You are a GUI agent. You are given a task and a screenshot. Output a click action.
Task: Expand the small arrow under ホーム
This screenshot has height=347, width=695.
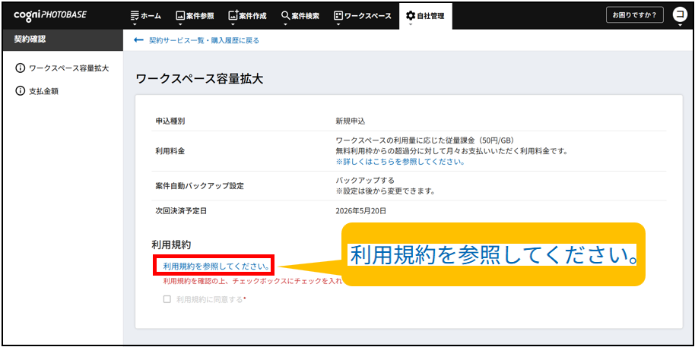tap(135, 24)
